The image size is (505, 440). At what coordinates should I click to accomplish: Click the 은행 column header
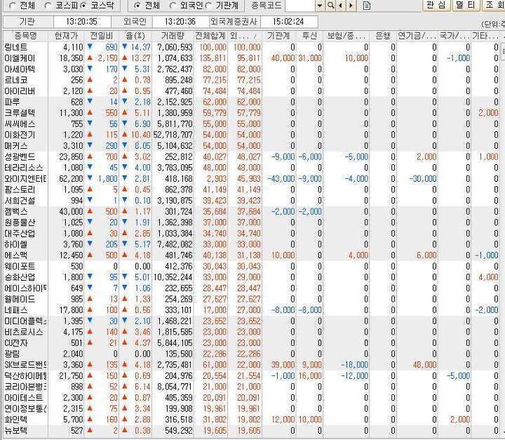(383, 36)
